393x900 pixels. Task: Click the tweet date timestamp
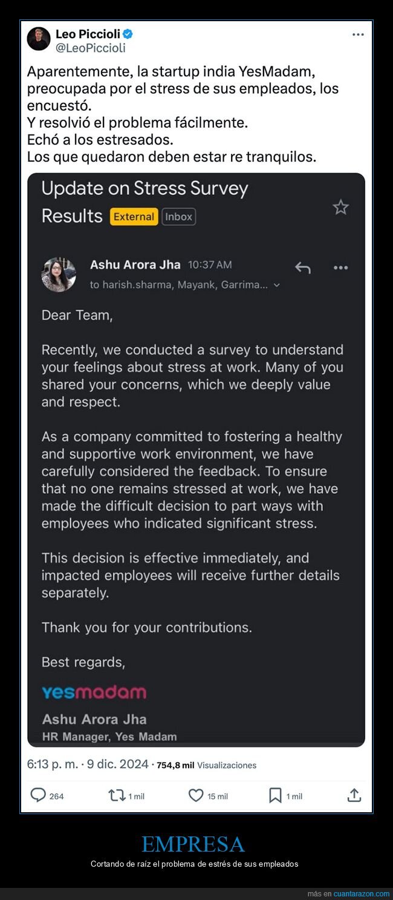(x=88, y=764)
